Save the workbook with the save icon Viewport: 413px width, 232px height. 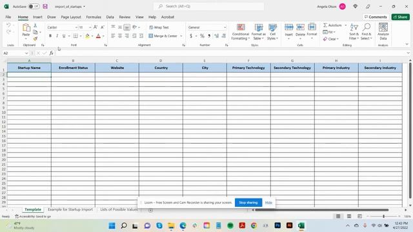45,6
